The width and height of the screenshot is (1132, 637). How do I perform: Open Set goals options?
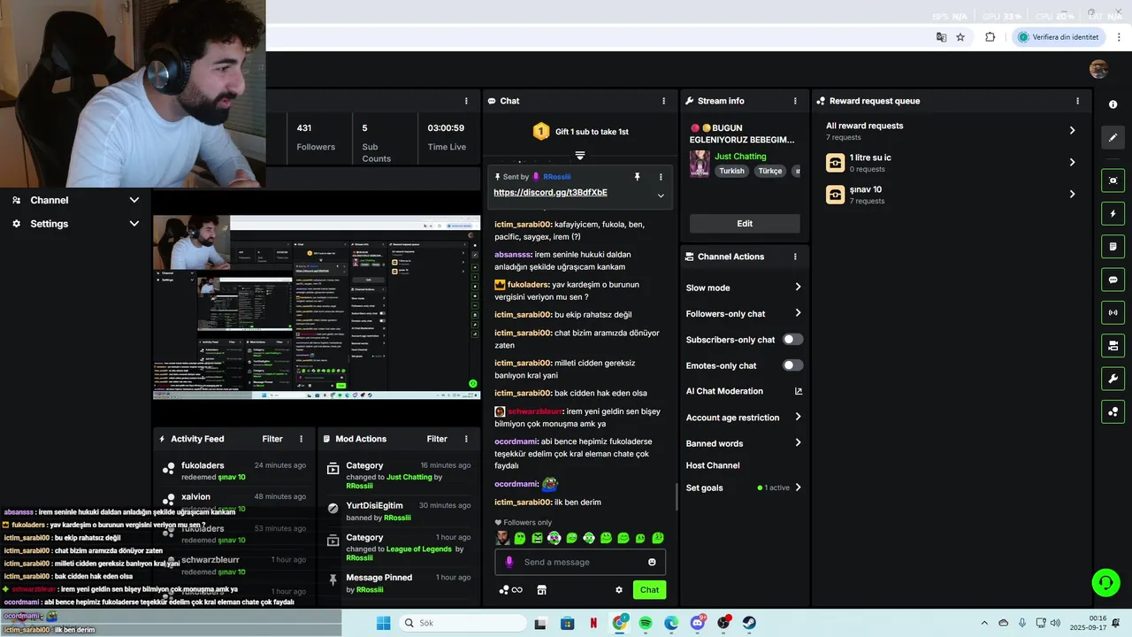(x=745, y=487)
